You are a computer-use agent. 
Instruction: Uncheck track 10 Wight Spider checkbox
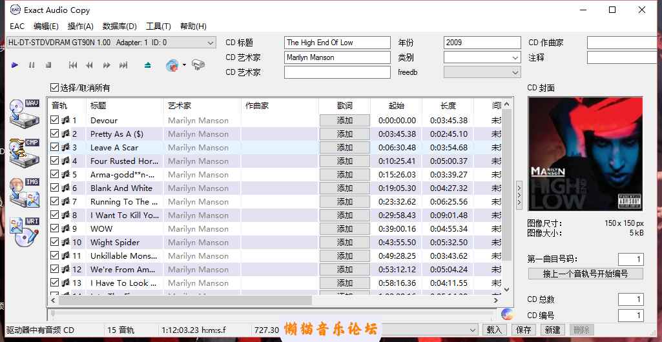54,242
